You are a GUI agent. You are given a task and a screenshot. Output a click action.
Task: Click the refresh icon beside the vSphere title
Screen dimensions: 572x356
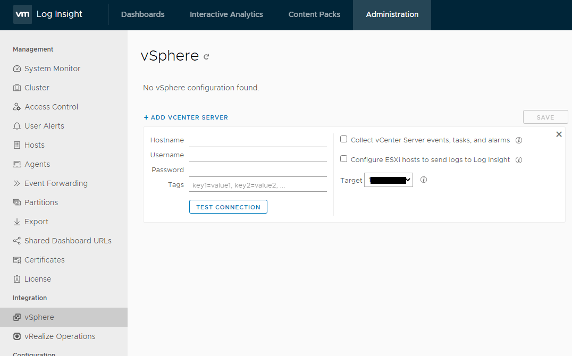tap(206, 56)
